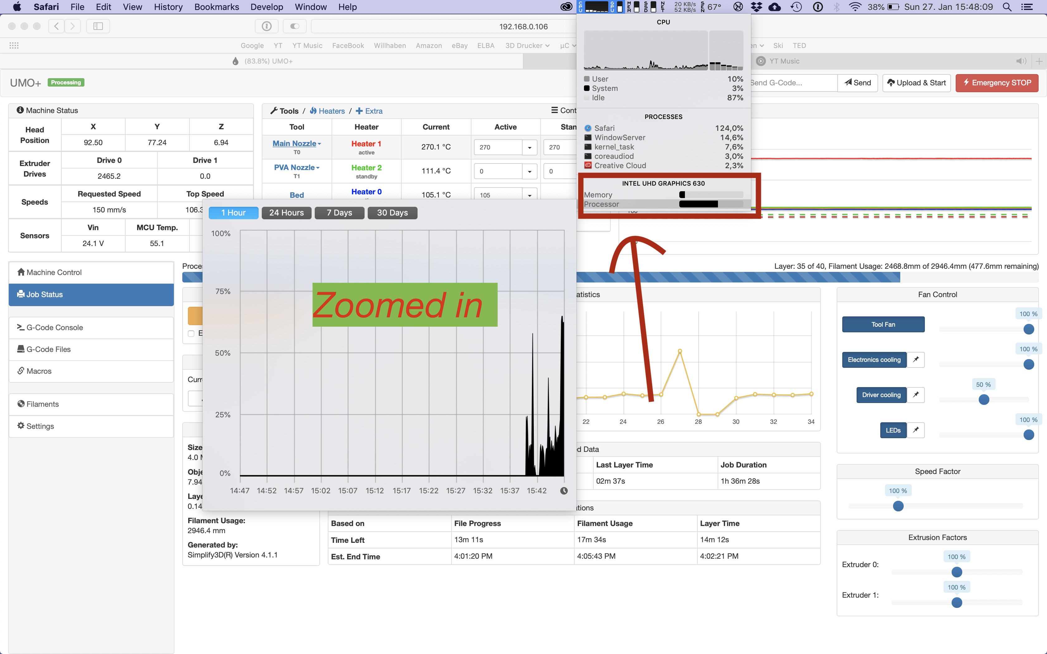Click the Extruder 1 extrusion factor slider handle
1047x654 pixels.
[957, 603]
